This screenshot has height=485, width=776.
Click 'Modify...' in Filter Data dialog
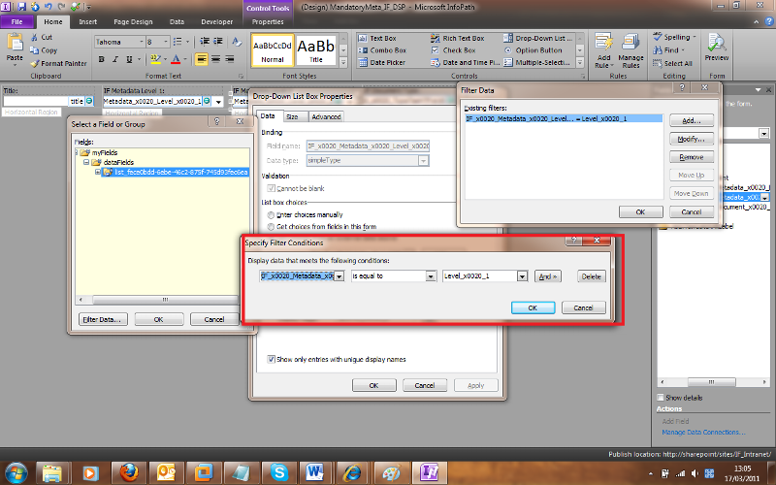click(x=692, y=139)
